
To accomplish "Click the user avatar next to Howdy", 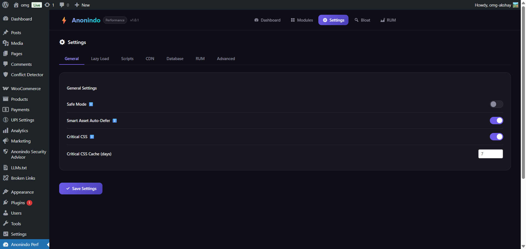I will [x=515, y=5].
